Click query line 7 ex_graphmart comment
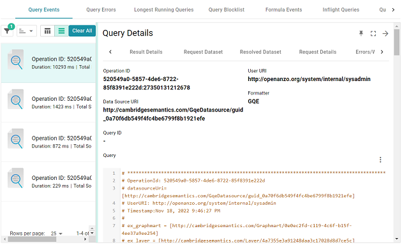Image resolution: width=402 pixels, height=245 pixels. click(x=237, y=229)
